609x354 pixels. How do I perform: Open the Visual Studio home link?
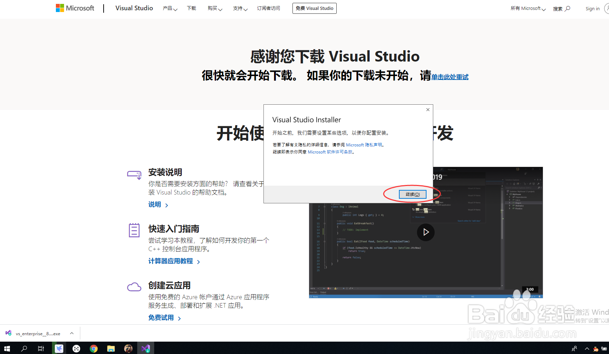click(x=134, y=8)
